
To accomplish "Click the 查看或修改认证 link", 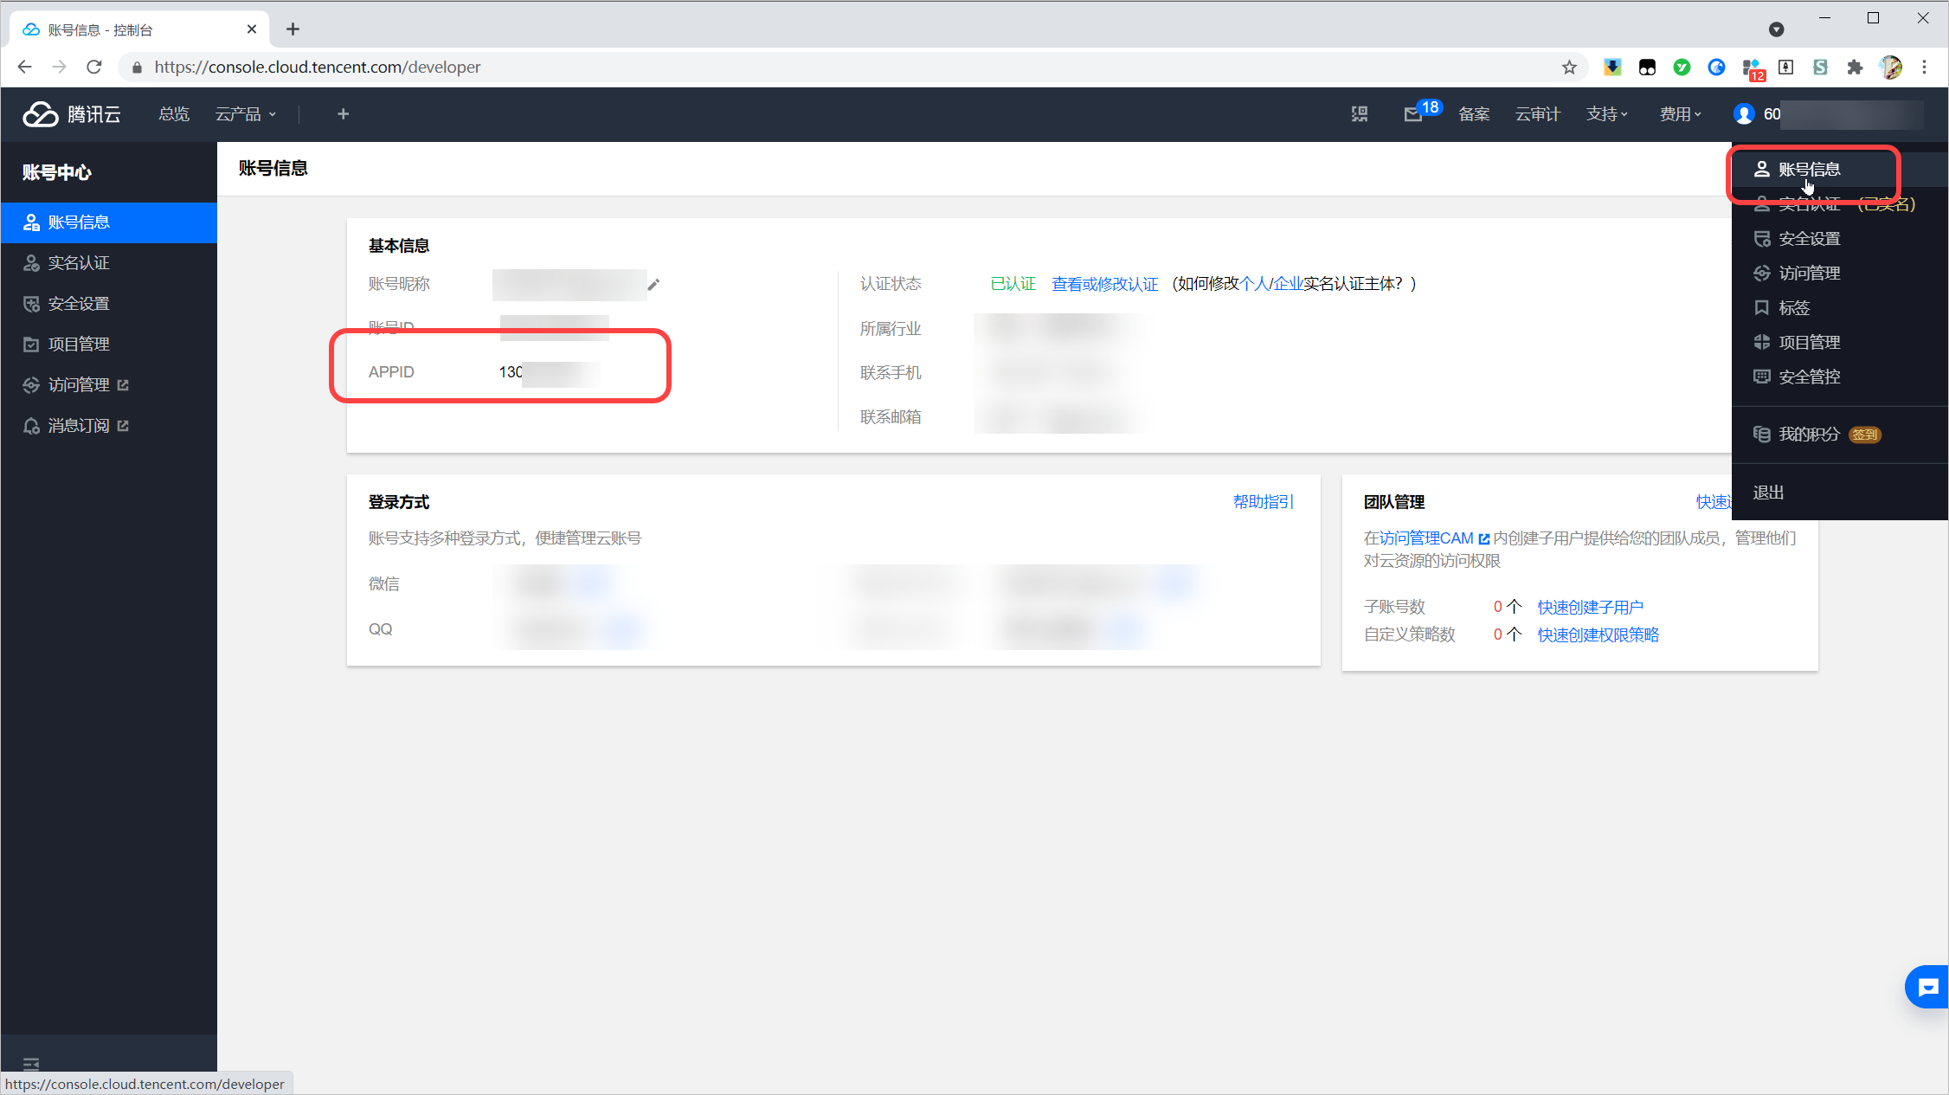I will tap(1104, 284).
